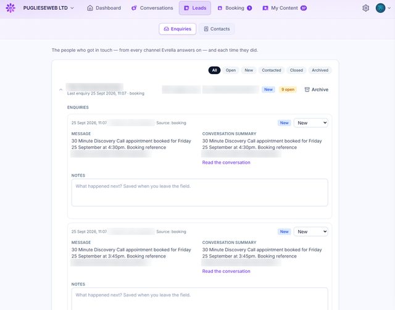Screen dimensions: 395x310
Task: Expand the PUGLIESEWEB LTD workspace dropdown
Action: [x=49, y=8]
